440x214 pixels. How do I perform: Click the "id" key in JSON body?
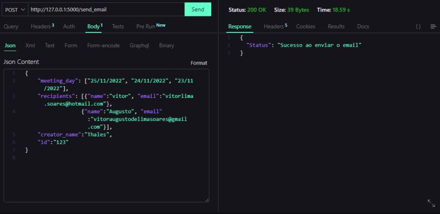pos(43,142)
